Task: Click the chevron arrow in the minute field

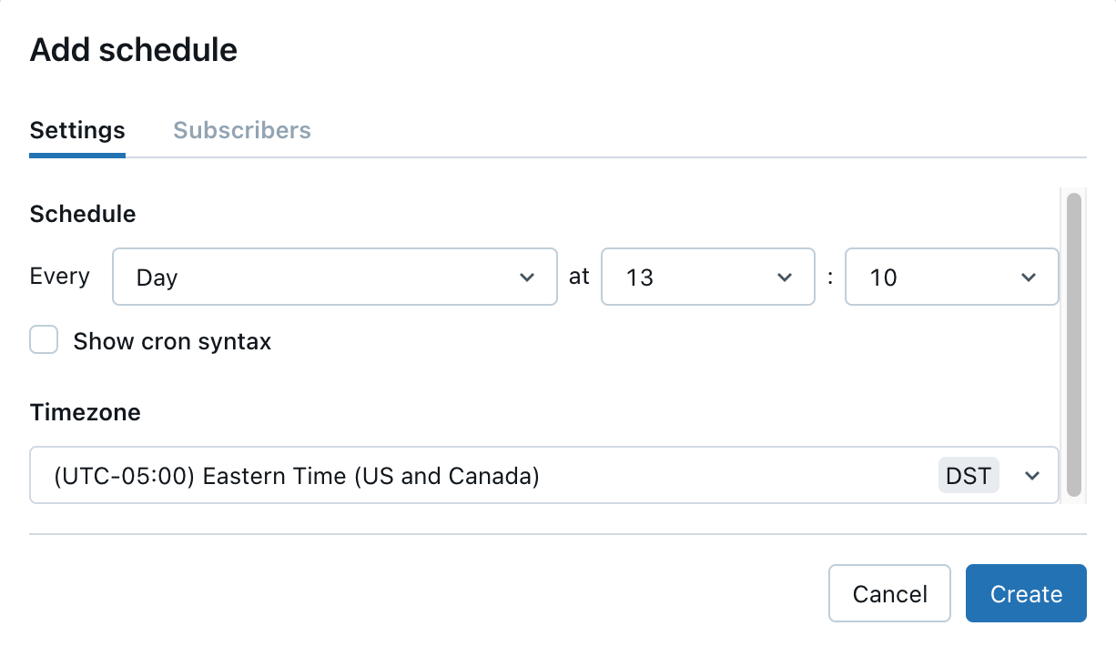Action: pyautogui.click(x=1029, y=277)
